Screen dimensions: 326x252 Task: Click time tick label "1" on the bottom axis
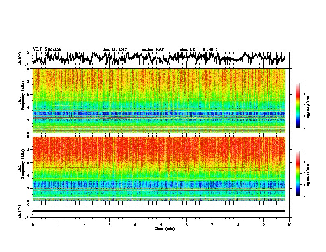[x=58, y=225]
